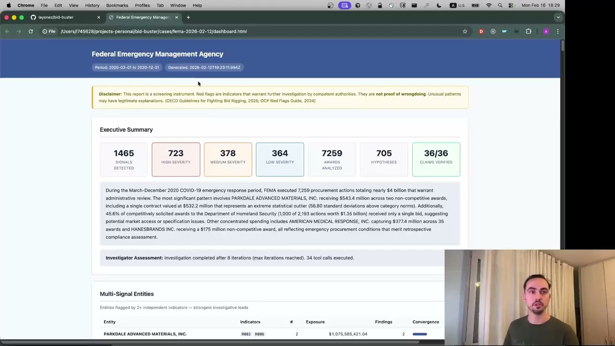Open the purple screen-sharing menu bar icon
This screenshot has height=346, width=615.
coord(344,5)
